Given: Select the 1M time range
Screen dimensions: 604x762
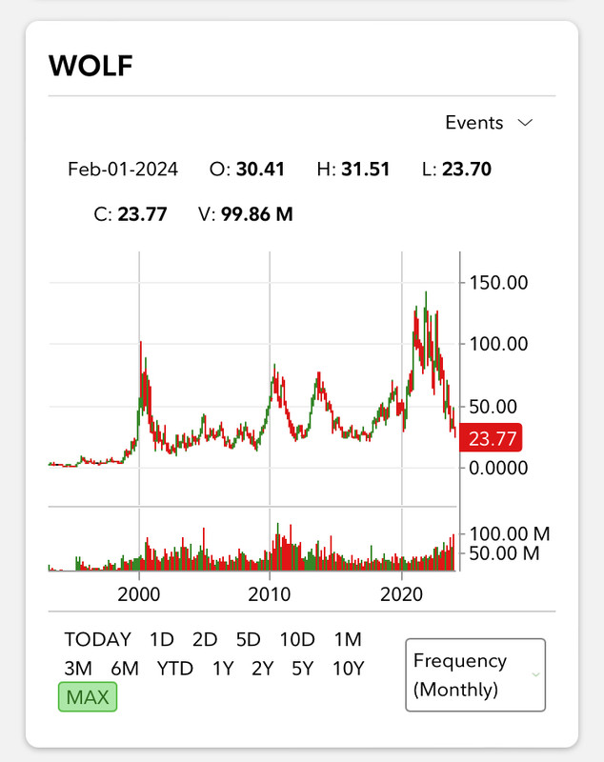Looking at the screenshot, I should [x=348, y=639].
